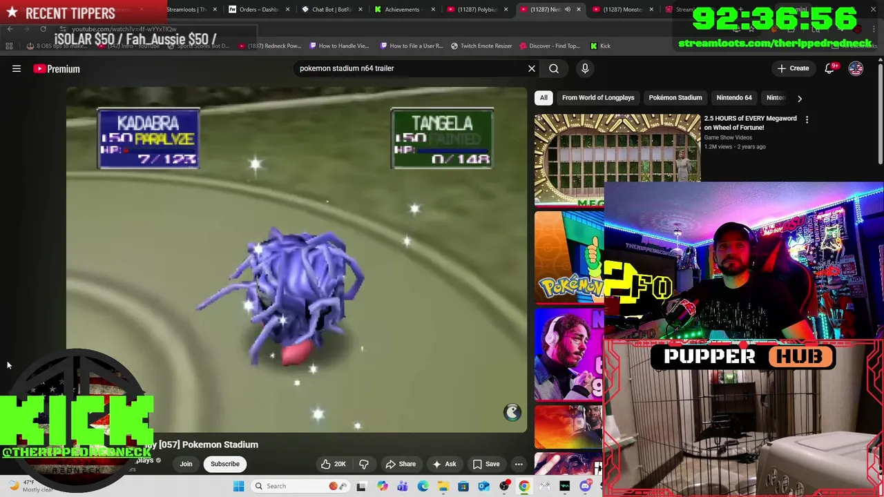Image resolution: width=884 pixels, height=497 pixels.
Task: Open the How to Handle Vie... bookmark
Action: (x=339, y=46)
